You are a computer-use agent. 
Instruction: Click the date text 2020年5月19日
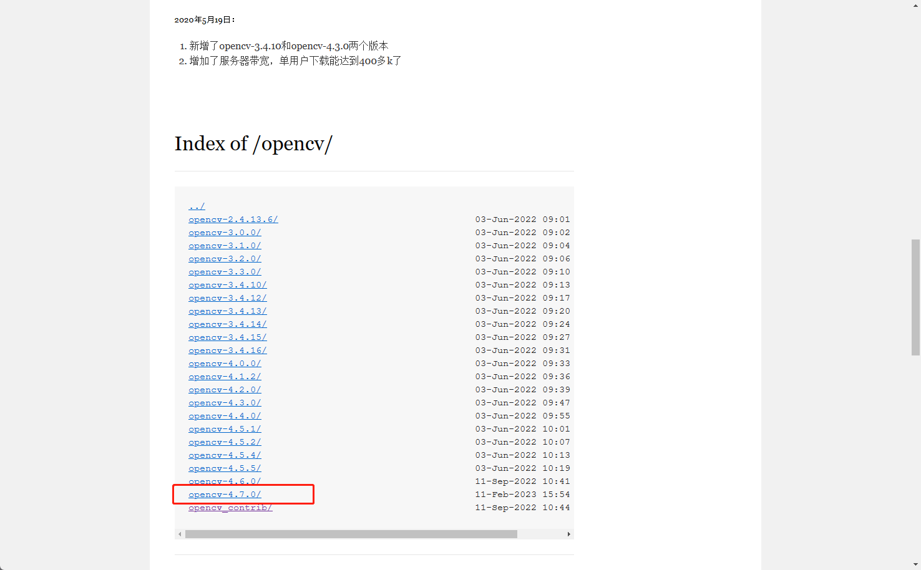pos(205,20)
